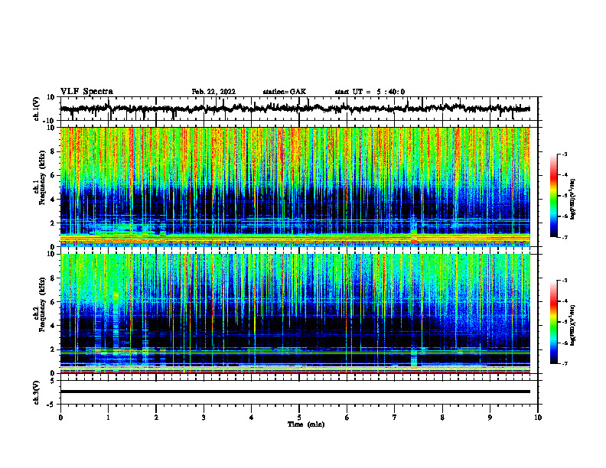Viewport: 606px width, 468px height.
Task: Click the "8" time-axis tick label
Action: coord(442,418)
